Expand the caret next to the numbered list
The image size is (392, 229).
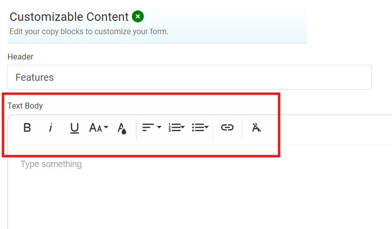(x=183, y=128)
